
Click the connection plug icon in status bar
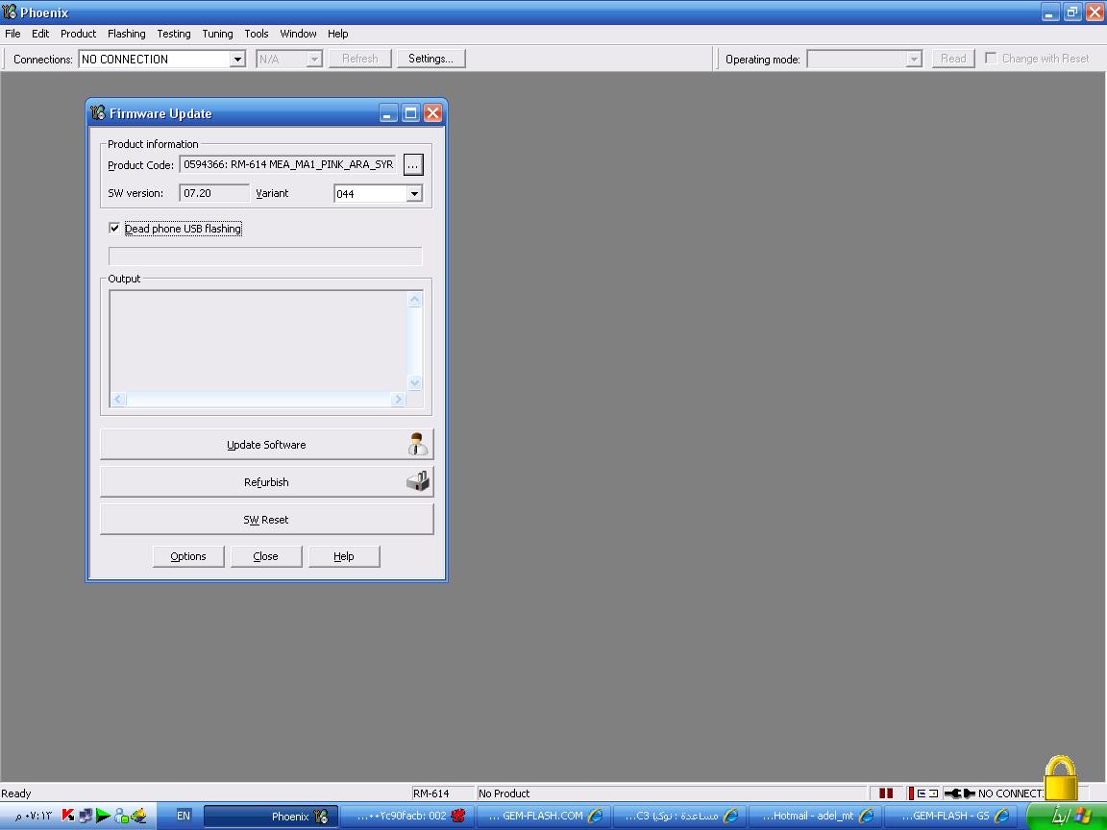(x=959, y=793)
